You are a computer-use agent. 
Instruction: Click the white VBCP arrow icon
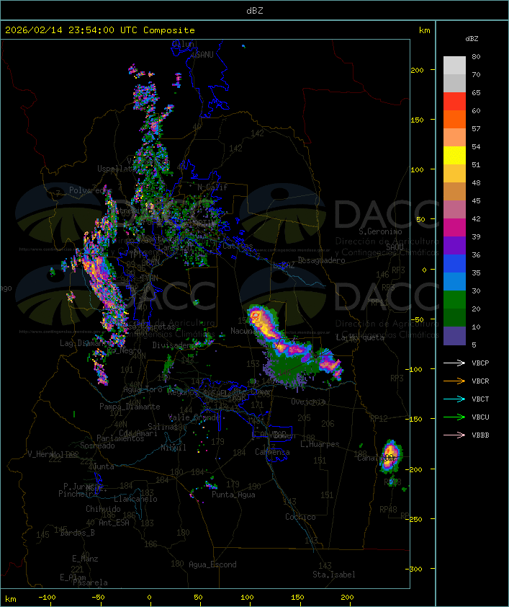pos(454,363)
